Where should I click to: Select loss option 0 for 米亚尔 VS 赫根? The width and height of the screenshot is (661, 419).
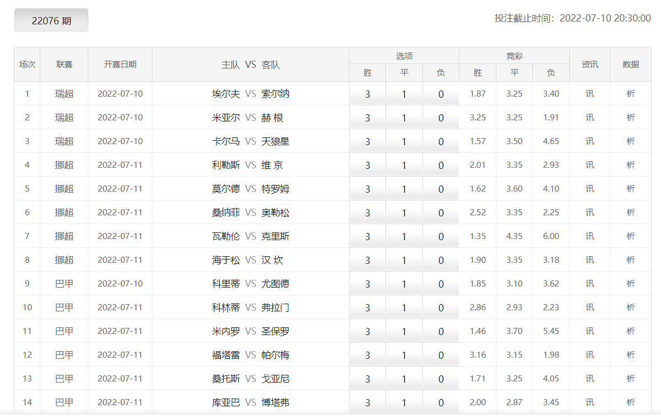(x=441, y=118)
